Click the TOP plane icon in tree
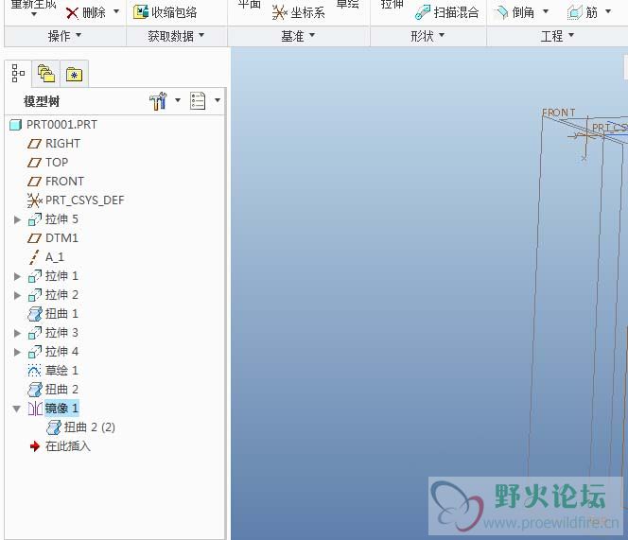 [x=34, y=163]
